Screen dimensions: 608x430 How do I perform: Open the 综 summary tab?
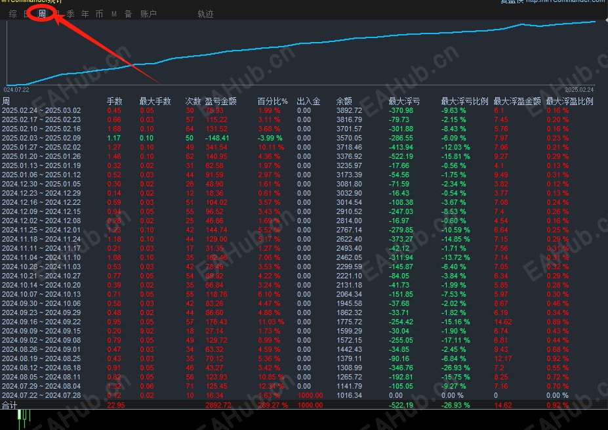(x=13, y=14)
